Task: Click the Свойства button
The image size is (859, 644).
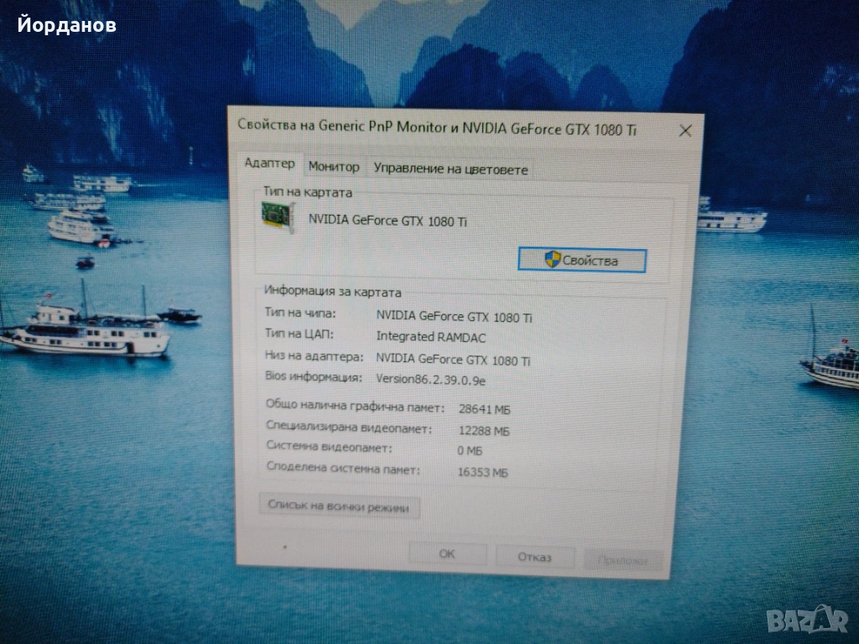Action: [581, 260]
